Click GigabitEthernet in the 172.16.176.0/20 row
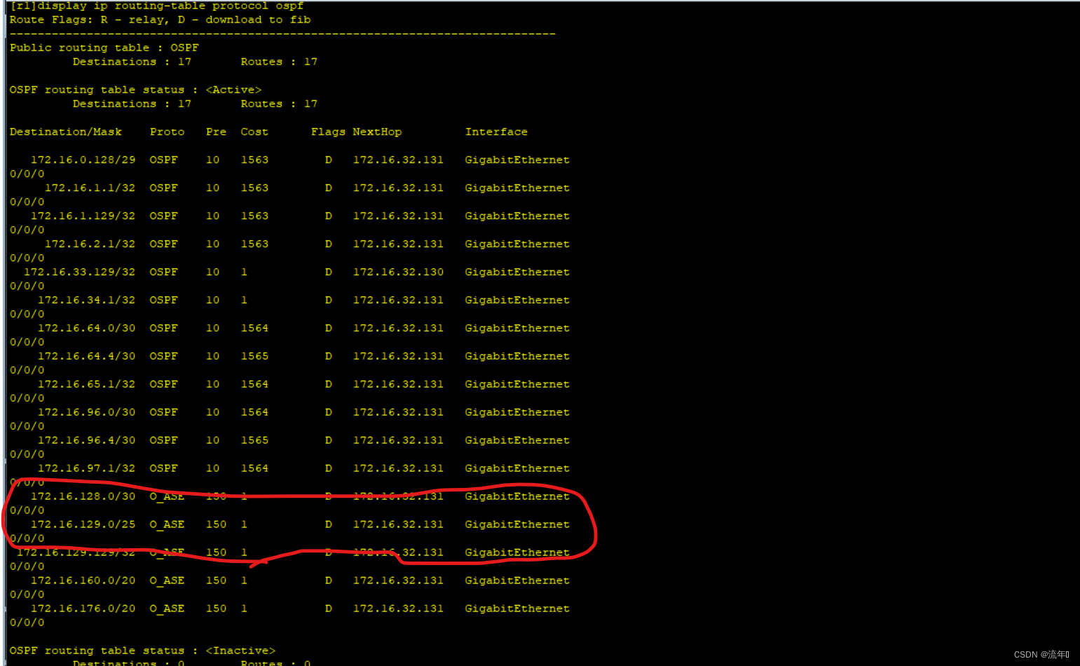This screenshot has height=666, width=1080. [x=517, y=609]
